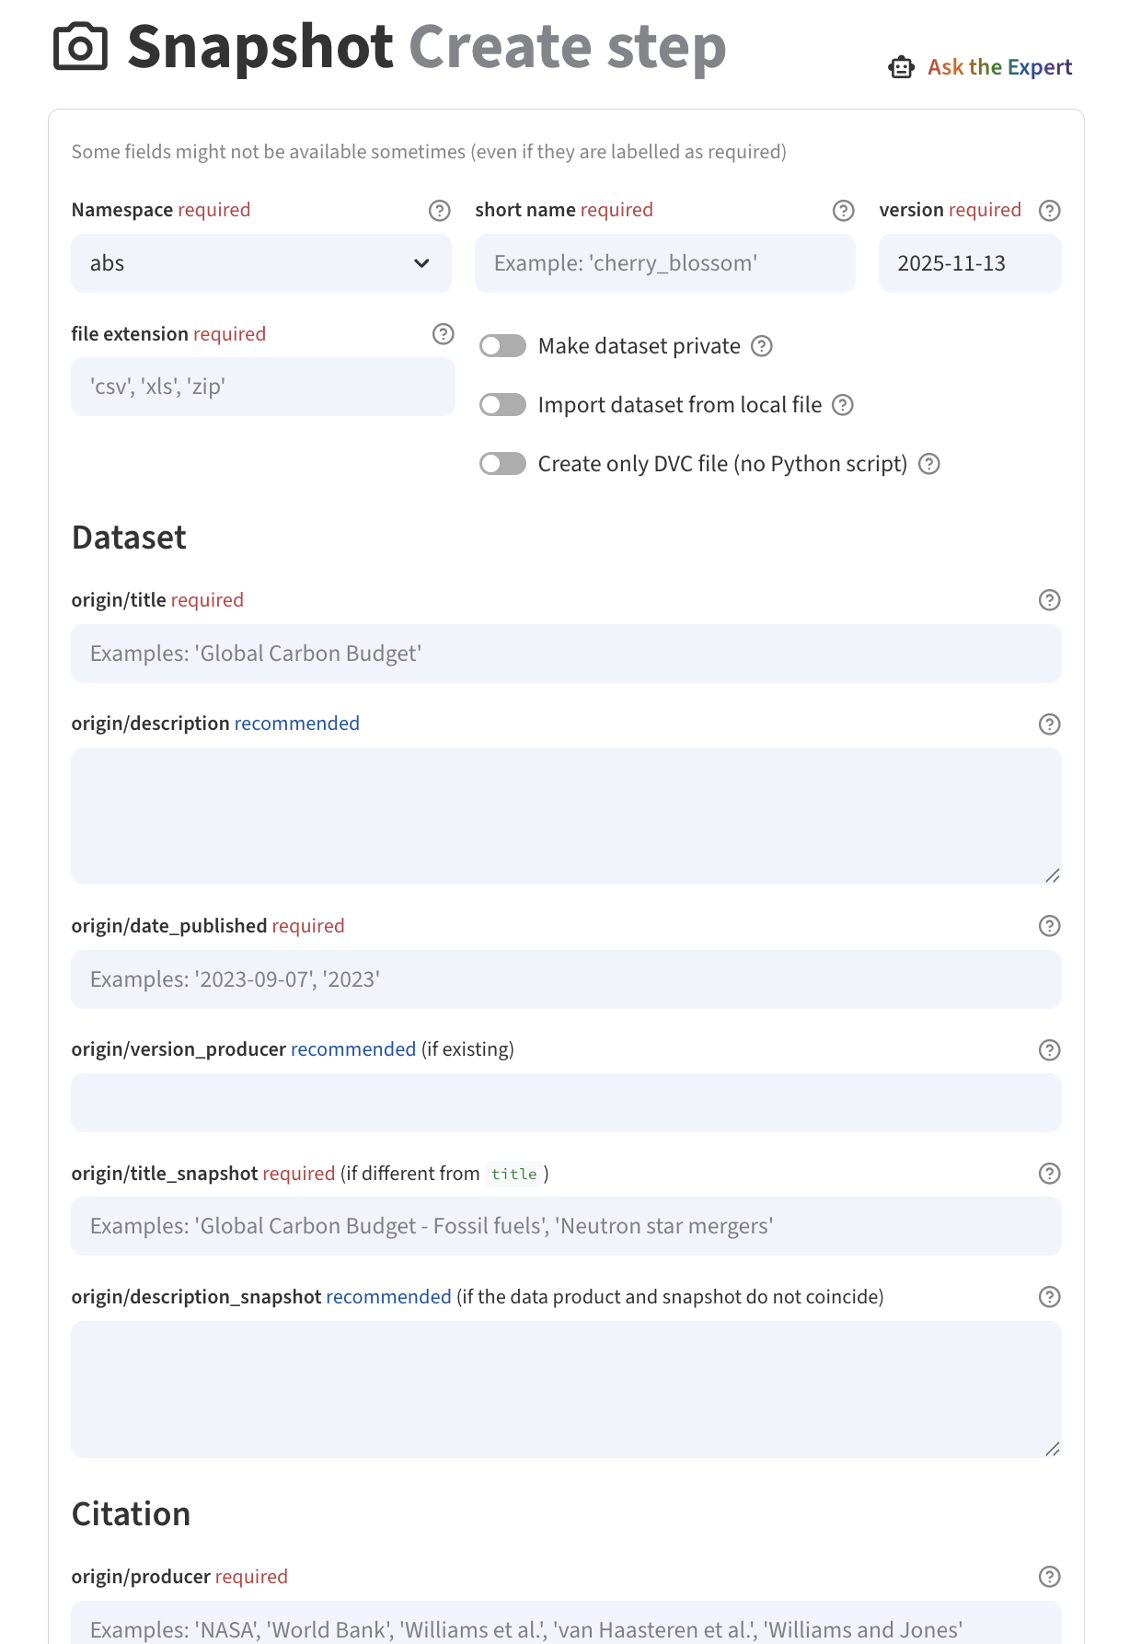
Task: Click help icon next to Create only DVC file
Action: [929, 464]
